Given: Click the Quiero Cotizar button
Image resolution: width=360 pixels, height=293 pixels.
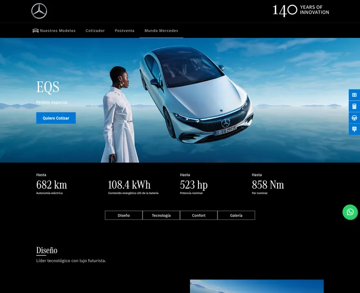Looking at the screenshot, I should pyautogui.click(x=56, y=118).
